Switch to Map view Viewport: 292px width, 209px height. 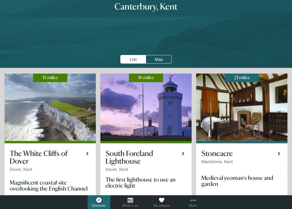159,59
